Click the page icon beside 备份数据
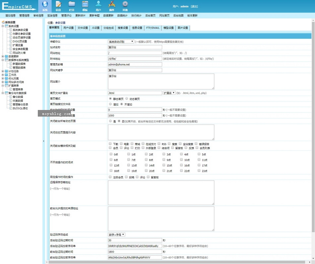The width and height of the screenshot is (315, 264). coord(11,97)
